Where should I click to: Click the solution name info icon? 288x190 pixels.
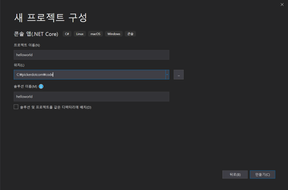point(41,86)
